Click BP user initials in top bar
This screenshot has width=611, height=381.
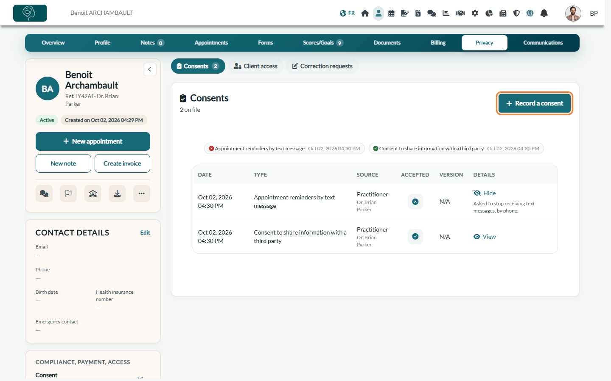[x=594, y=14]
